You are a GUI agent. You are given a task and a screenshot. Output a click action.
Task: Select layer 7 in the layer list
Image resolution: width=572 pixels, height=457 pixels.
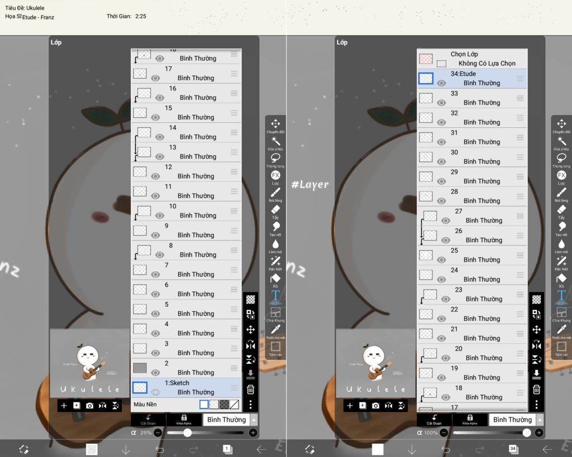tap(186, 270)
